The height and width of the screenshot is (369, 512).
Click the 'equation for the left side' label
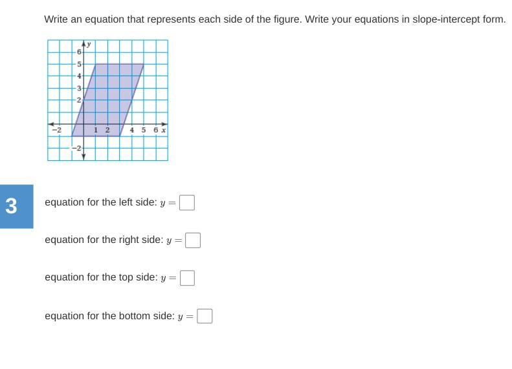point(101,202)
